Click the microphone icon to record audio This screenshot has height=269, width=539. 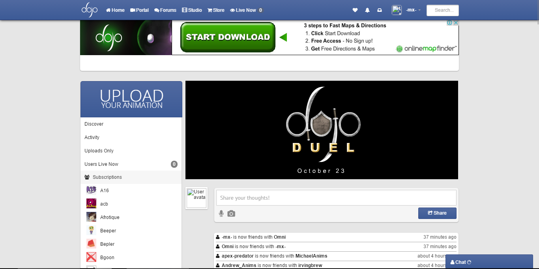click(221, 213)
